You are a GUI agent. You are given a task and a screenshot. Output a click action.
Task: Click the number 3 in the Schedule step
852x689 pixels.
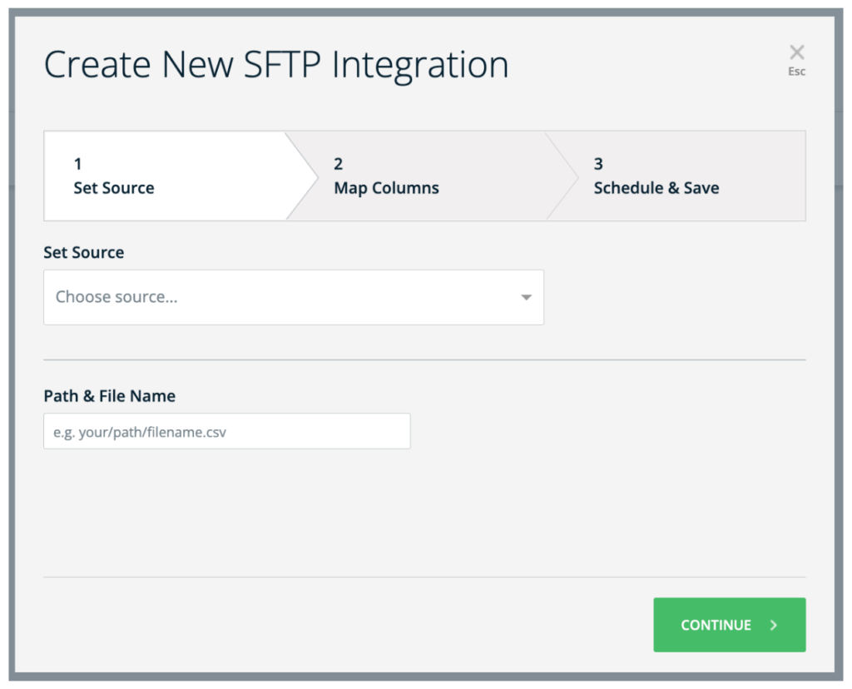pyautogui.click(x=598, y=164)
